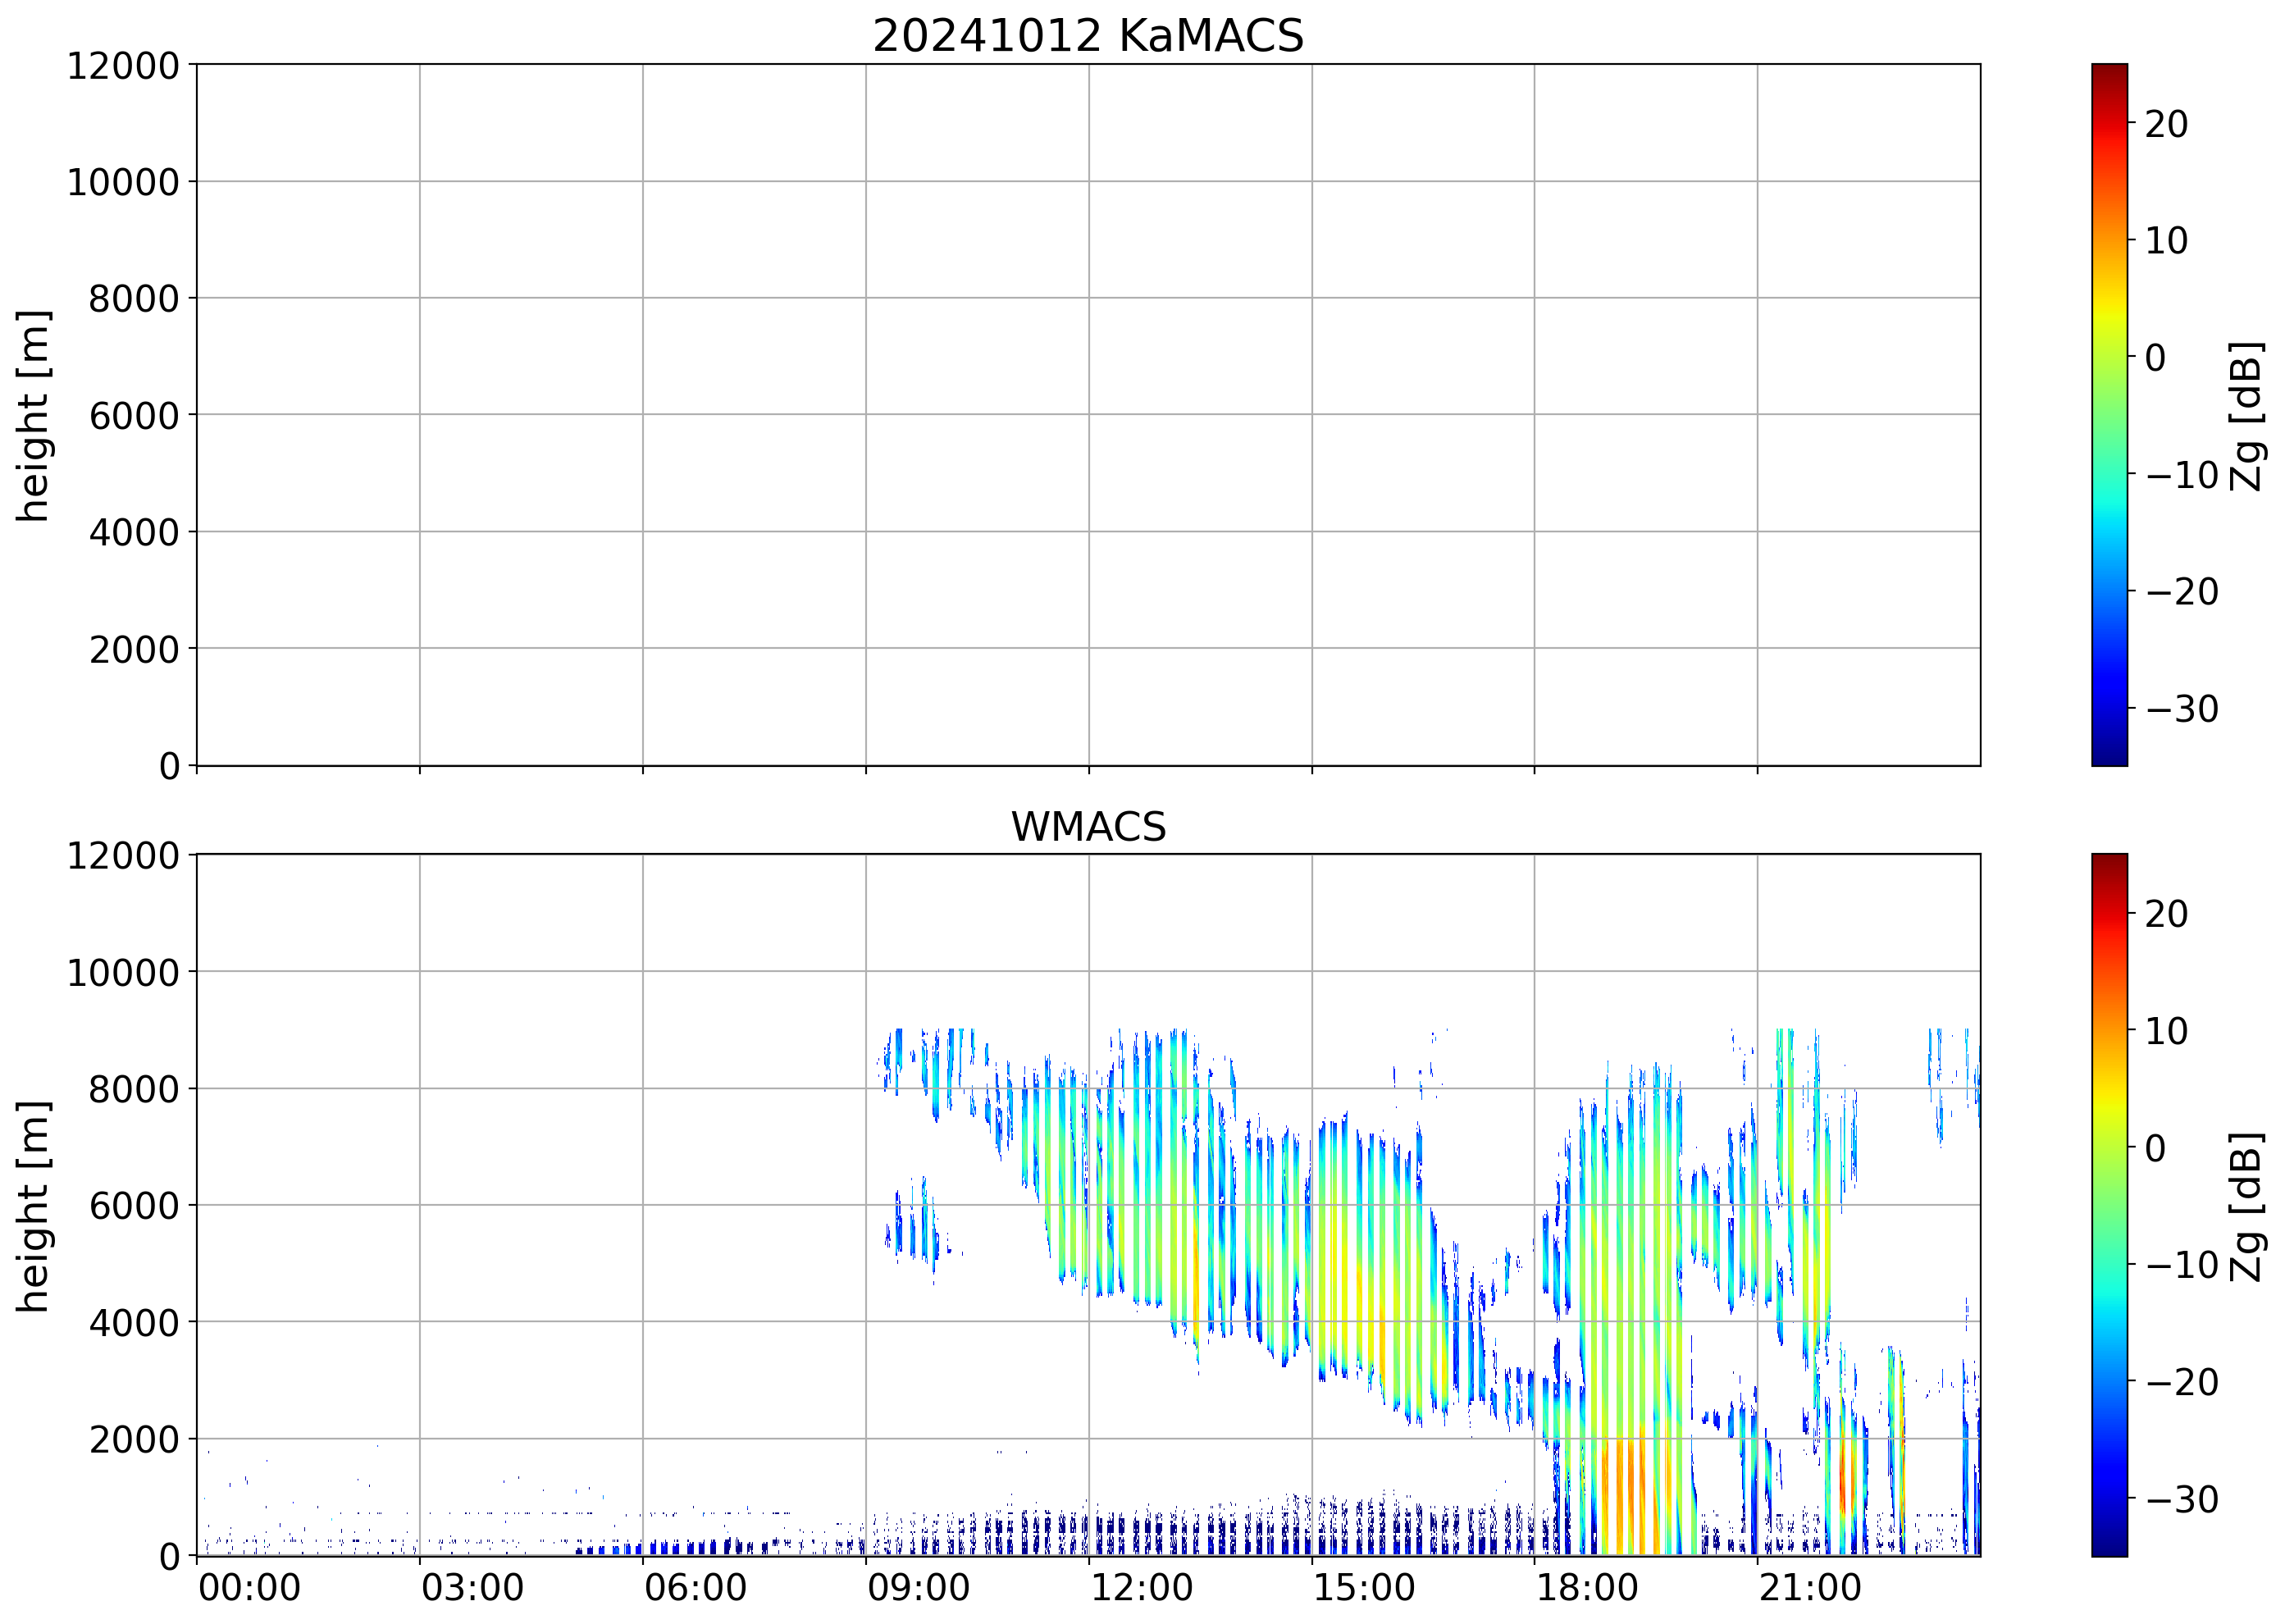Image resolution: width=2285 pixels, height=1624 pixels.
Task: Click the 10 dB tick on the top colorbar
Action: point(2166,241)
